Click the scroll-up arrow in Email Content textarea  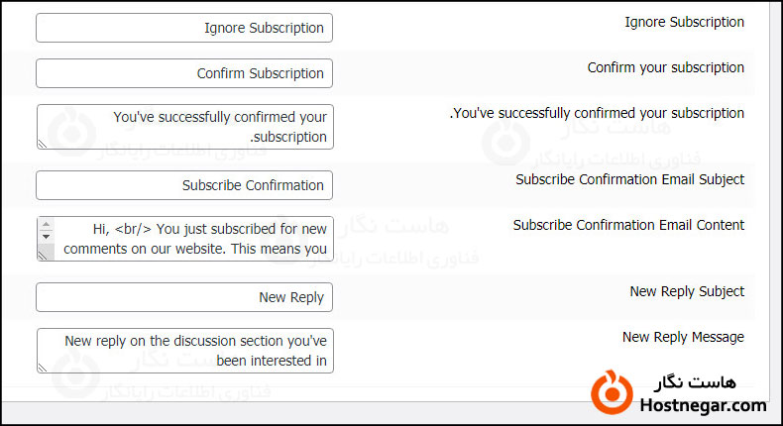[46, 226]
